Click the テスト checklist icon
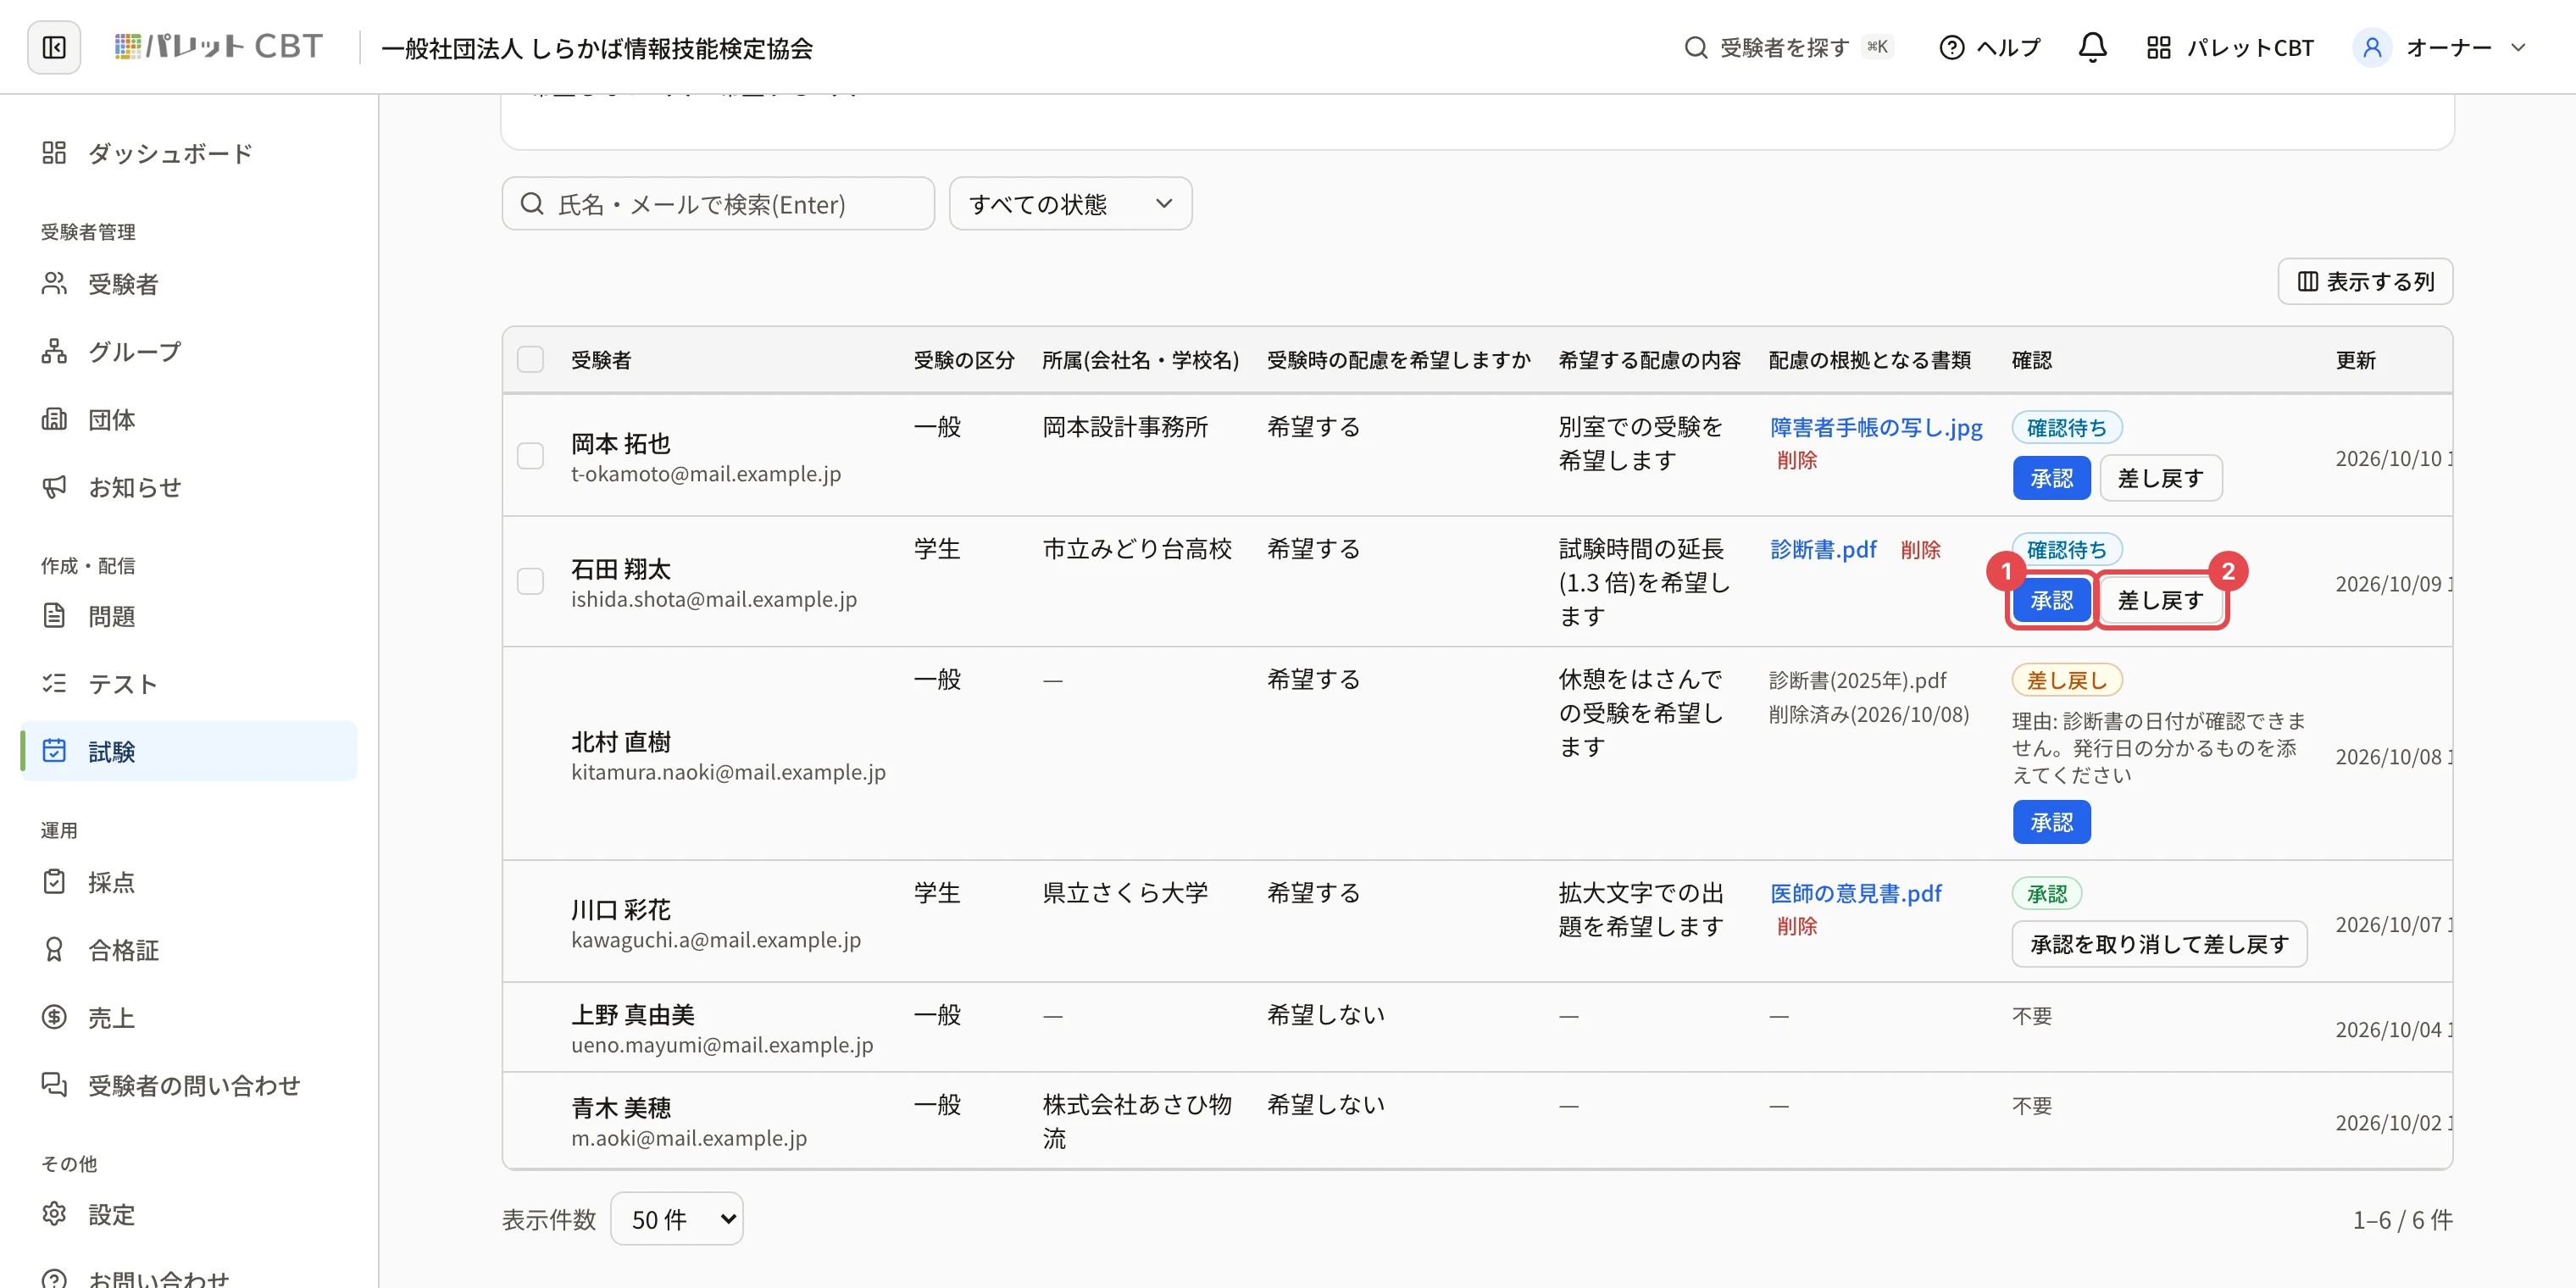This screenshot has width=2576, height=1288. click(x=54, y=684)
